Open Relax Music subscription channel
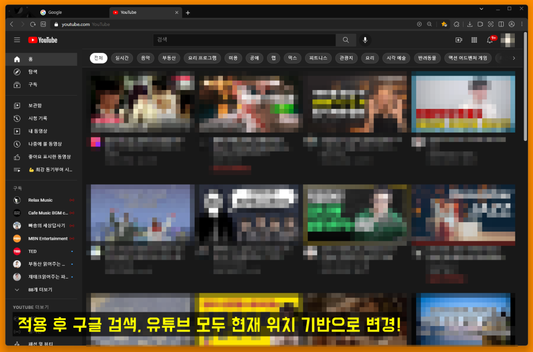 [x=41, y=200]
